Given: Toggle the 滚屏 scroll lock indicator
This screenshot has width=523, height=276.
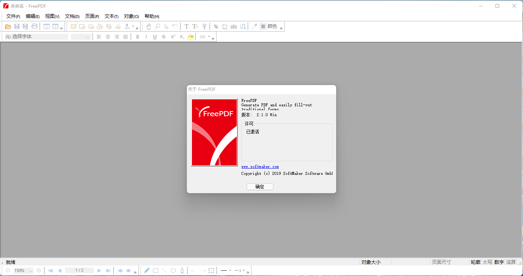Looking at the screenshot, I should [511, 262].
